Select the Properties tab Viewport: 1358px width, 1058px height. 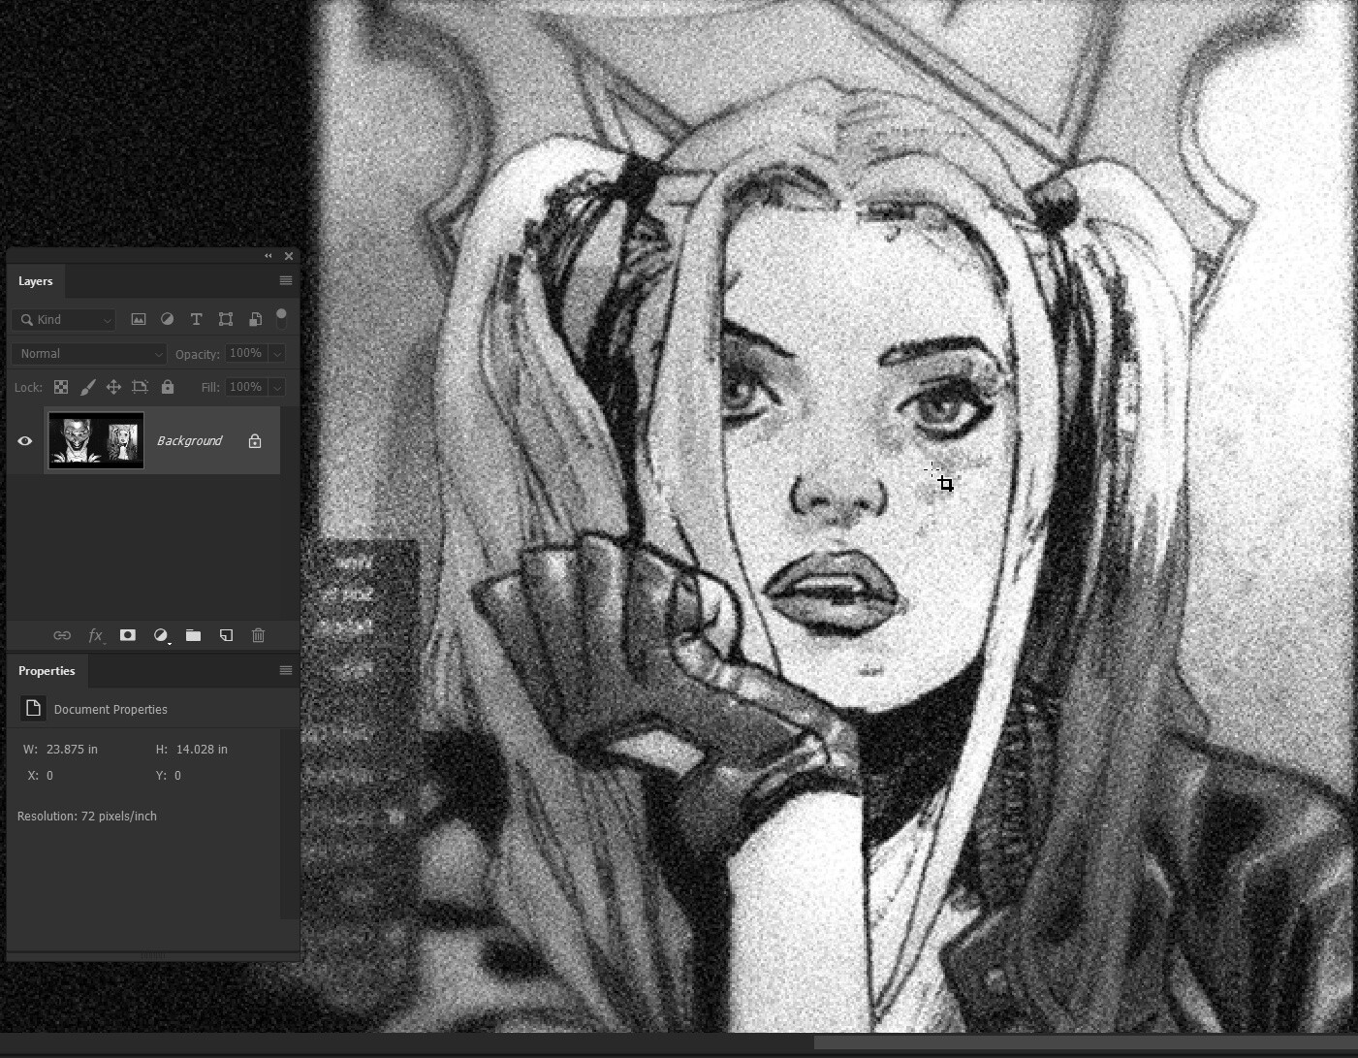[x=47, y=671]
